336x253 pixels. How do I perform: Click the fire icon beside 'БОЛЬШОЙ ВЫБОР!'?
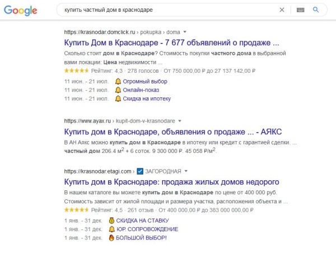tap(111, 238)
